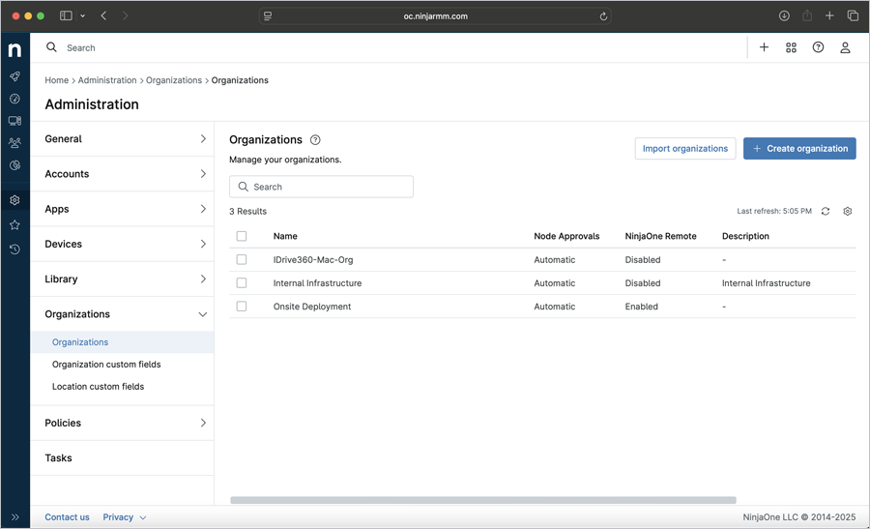Expand the General section
Image resolution: width=870 pixels, height=529 pixels.
[123, 139]
